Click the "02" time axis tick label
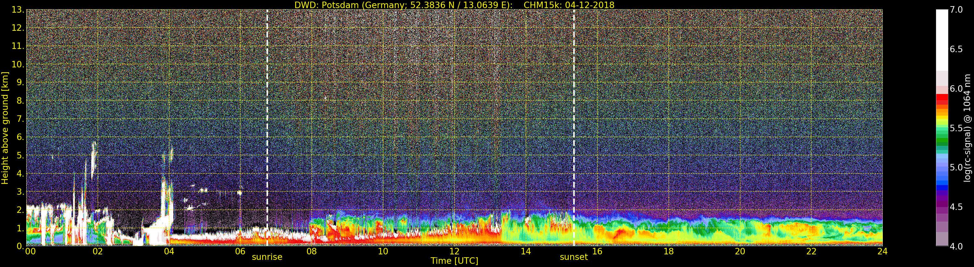The height and width of the screenshot is (267, 974). 98,251
